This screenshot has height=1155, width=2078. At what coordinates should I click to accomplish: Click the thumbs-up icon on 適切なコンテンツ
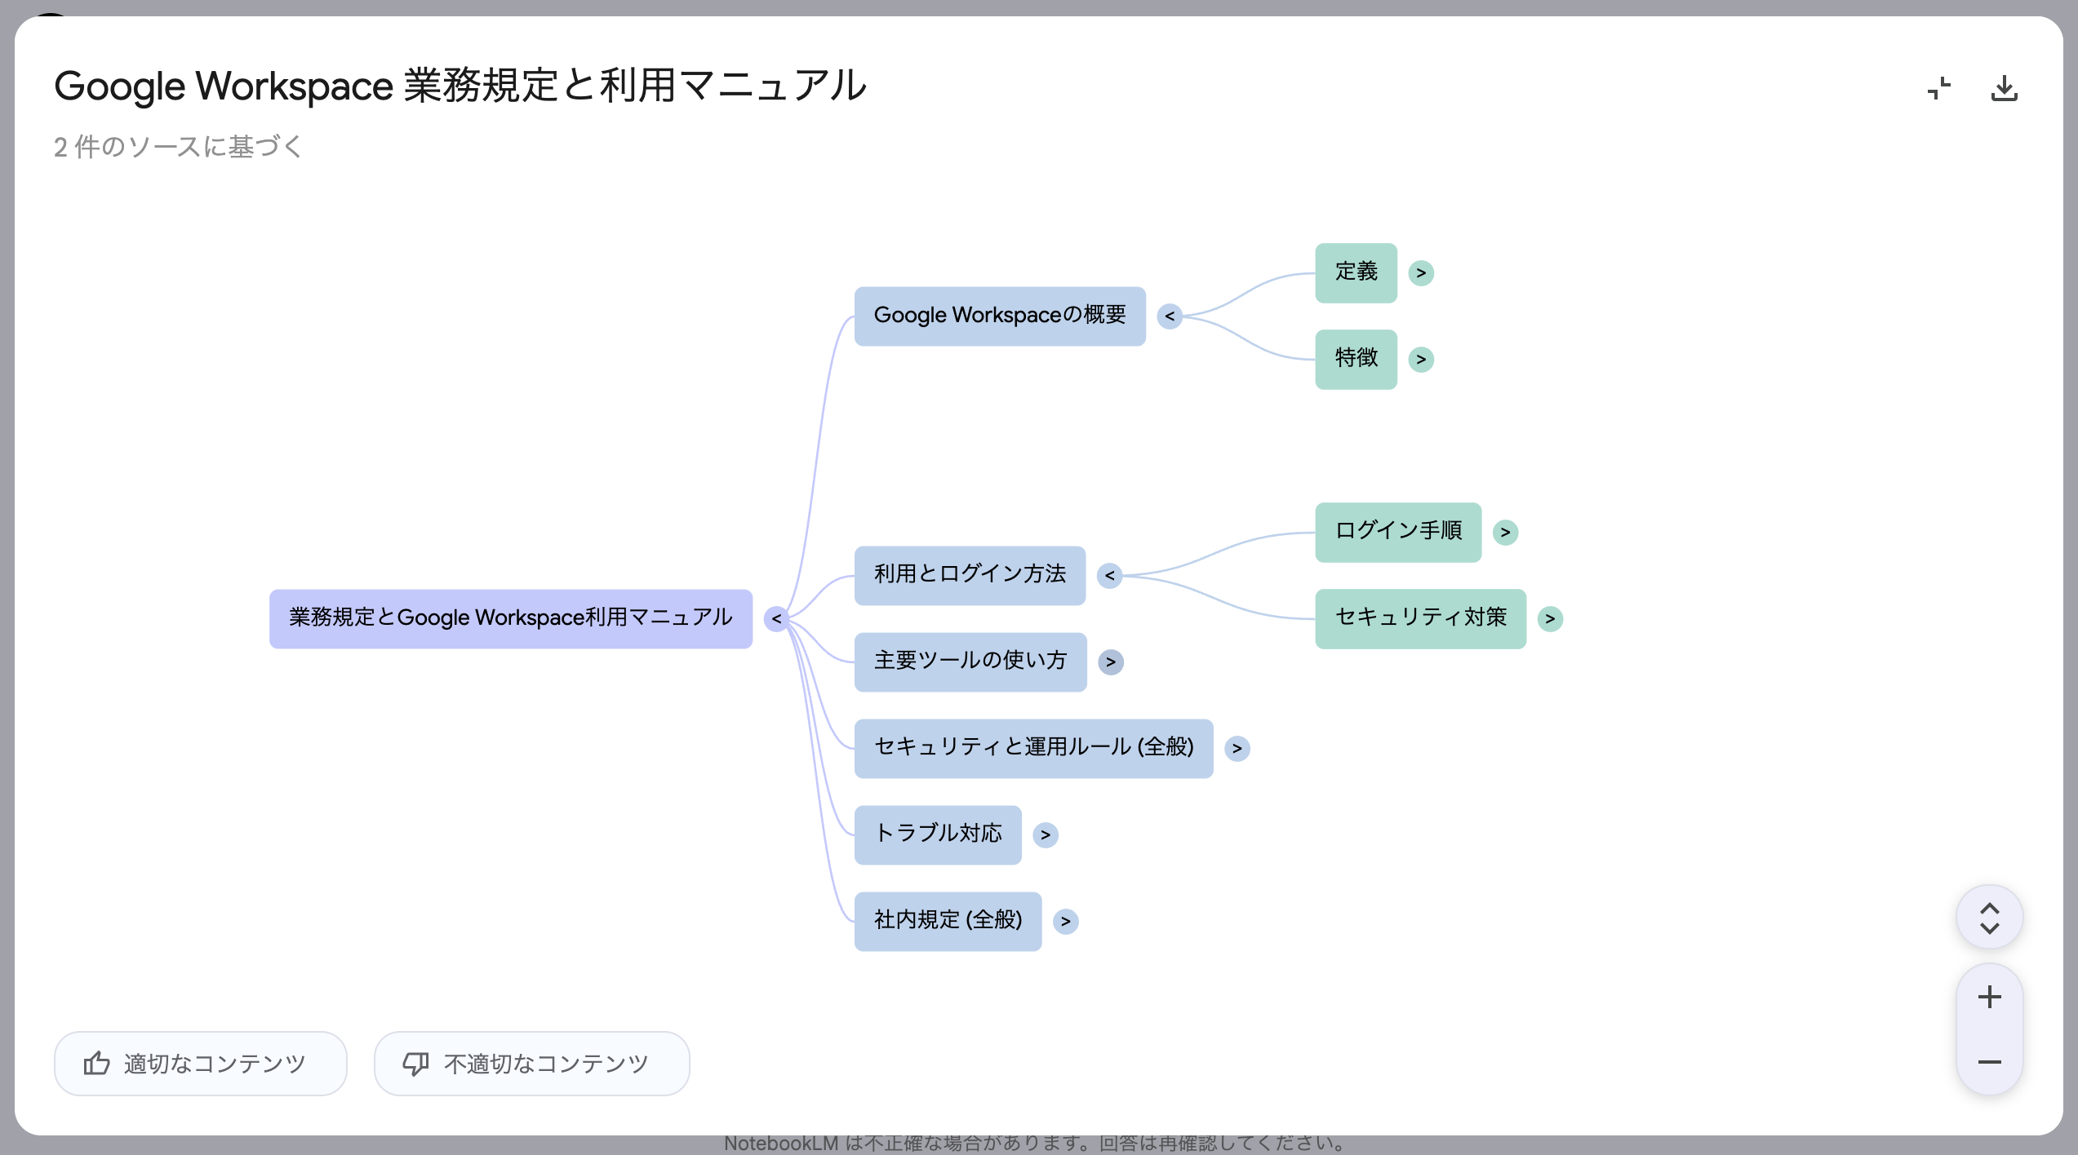(x=97, y=1063)
